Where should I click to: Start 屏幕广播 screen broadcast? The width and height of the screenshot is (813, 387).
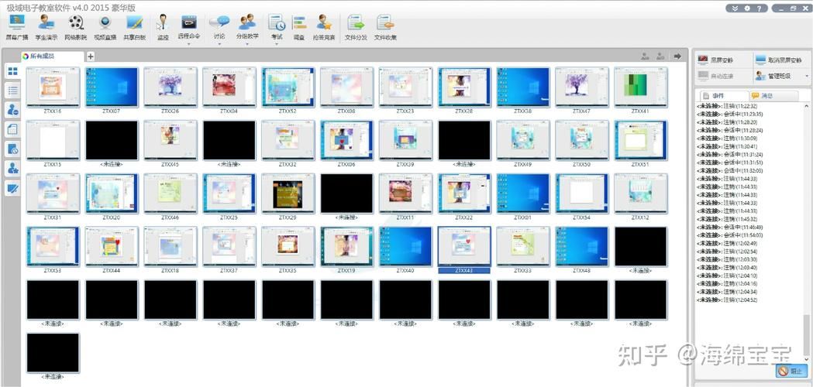pyautogui.click(x=16, y=26)
